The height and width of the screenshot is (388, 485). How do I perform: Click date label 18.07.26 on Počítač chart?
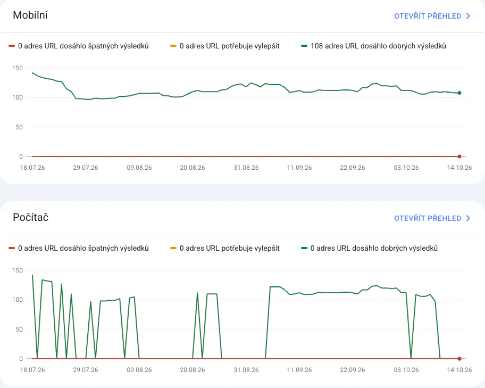click(32, 370)
